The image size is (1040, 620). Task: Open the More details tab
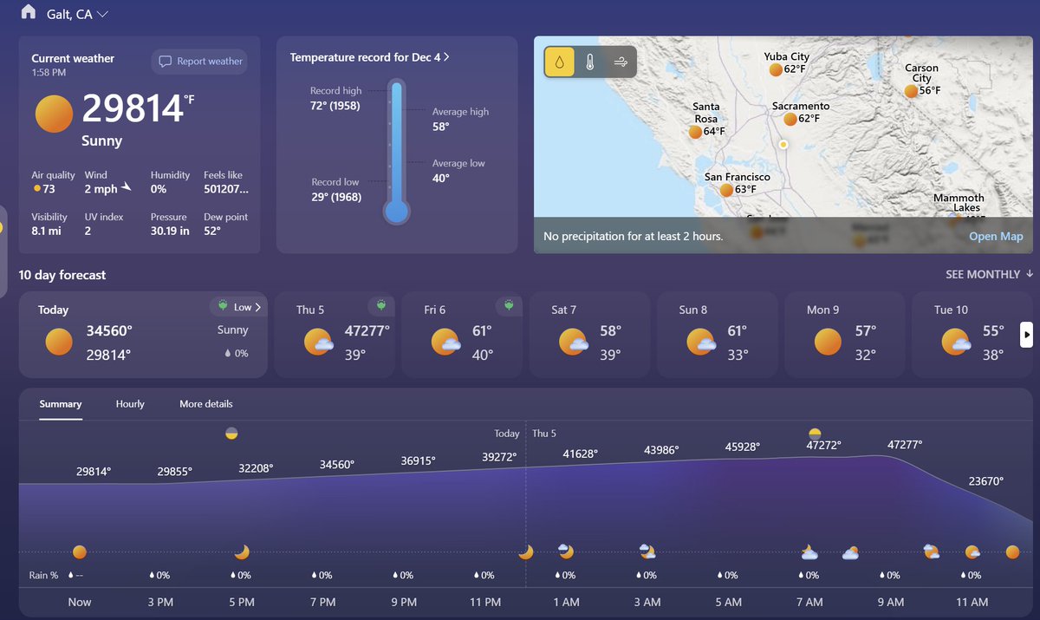click(x=206, y=404)
